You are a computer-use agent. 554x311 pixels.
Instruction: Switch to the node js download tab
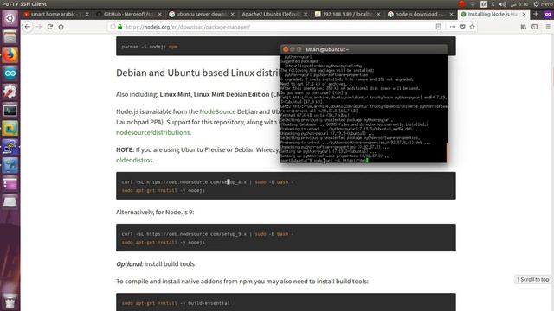pyautogui.click(x=420, y=14)
